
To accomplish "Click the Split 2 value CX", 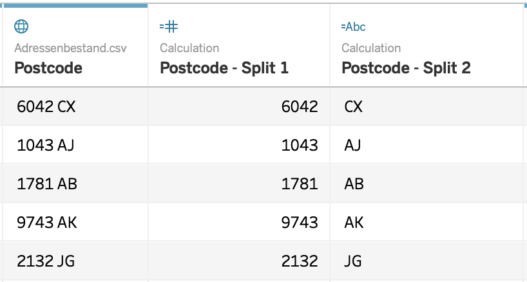I will tap(354, 106).
